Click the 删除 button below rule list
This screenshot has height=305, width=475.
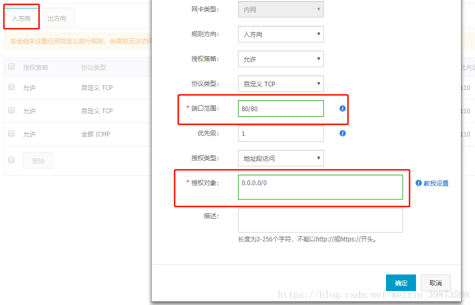click(x=38, y=161)
